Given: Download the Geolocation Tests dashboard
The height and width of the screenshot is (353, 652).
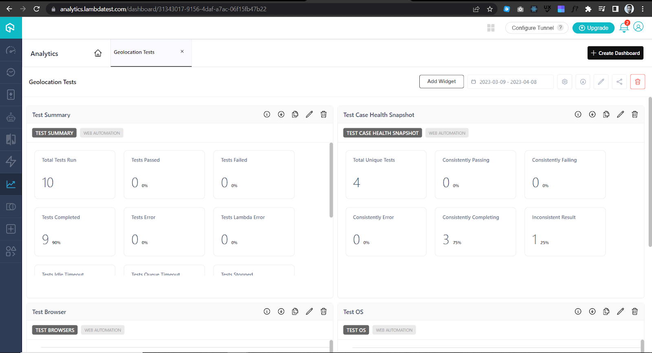Looking at the screenshot, I should coord(583,82).
